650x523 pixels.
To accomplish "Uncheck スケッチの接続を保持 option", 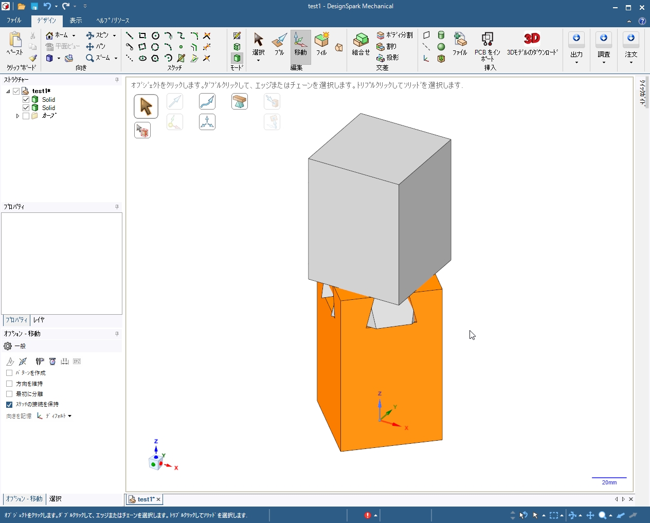I will click(x=9, y=405).
